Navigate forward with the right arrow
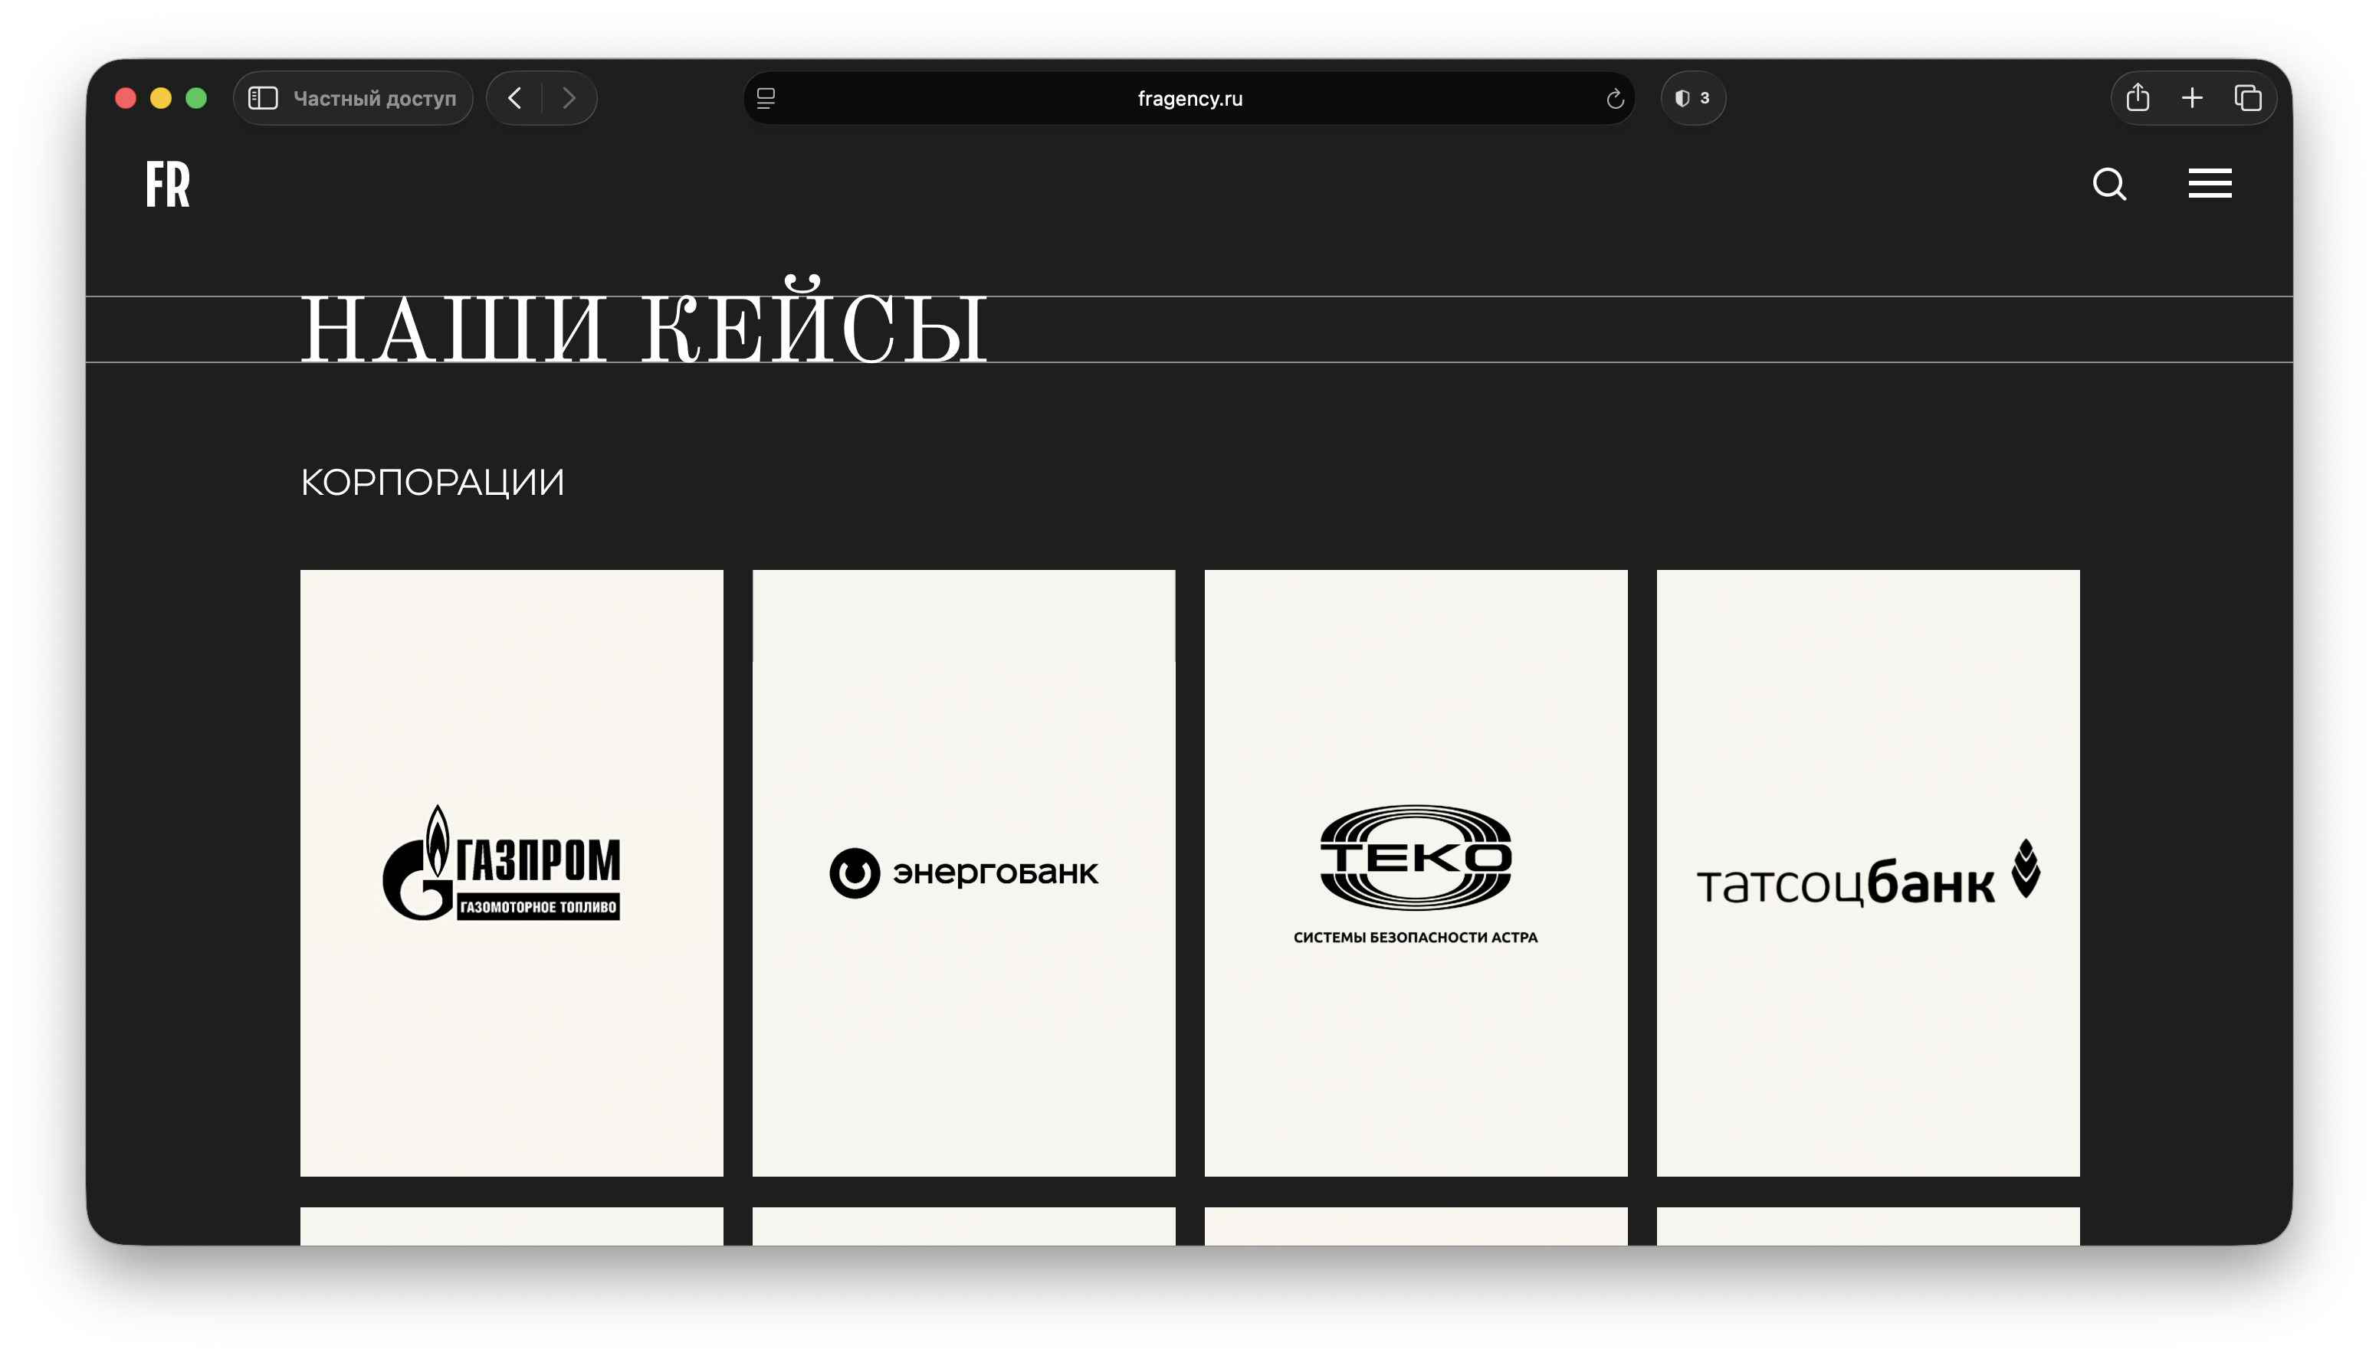The height and width of the screenshot is (1359, 2379). pos(569,98)
